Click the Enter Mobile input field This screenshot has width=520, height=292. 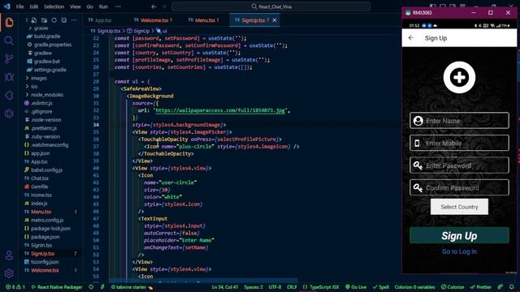click(x=459, y=143)
